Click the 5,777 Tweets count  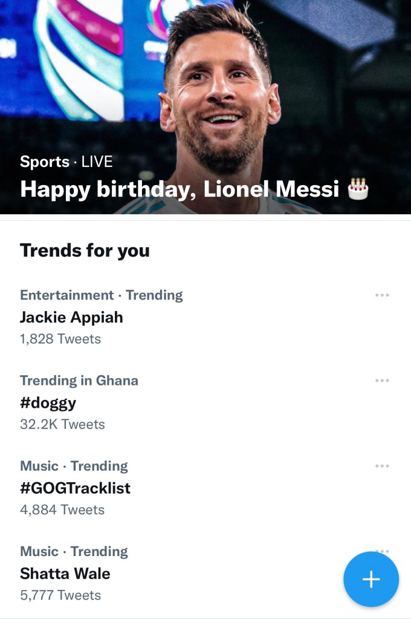(60, 595)
